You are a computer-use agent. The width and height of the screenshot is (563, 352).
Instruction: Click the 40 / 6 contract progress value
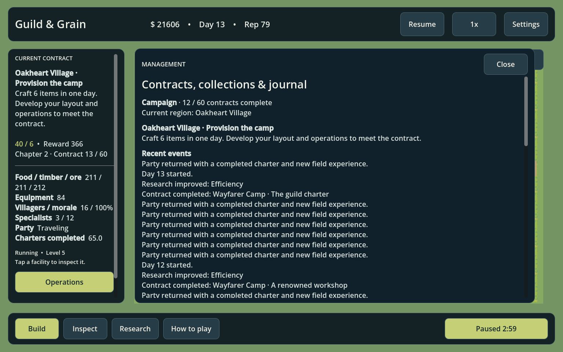[x=24, y=144]
